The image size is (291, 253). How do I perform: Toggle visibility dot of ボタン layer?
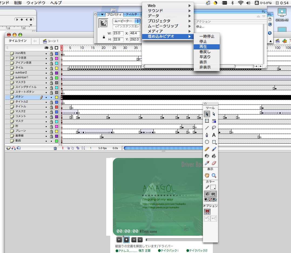point(46,97)
